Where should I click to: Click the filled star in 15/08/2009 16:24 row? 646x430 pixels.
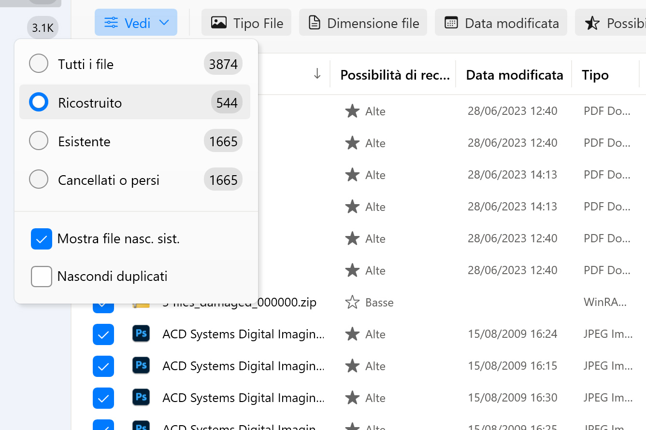352,334
